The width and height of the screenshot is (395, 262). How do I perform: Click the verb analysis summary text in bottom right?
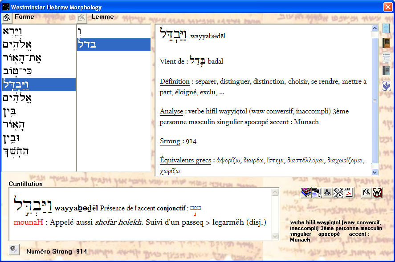(x=336, y=231)
